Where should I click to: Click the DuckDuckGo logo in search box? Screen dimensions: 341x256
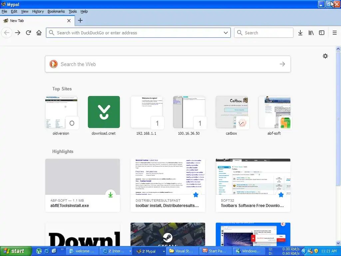click(54, 64)
